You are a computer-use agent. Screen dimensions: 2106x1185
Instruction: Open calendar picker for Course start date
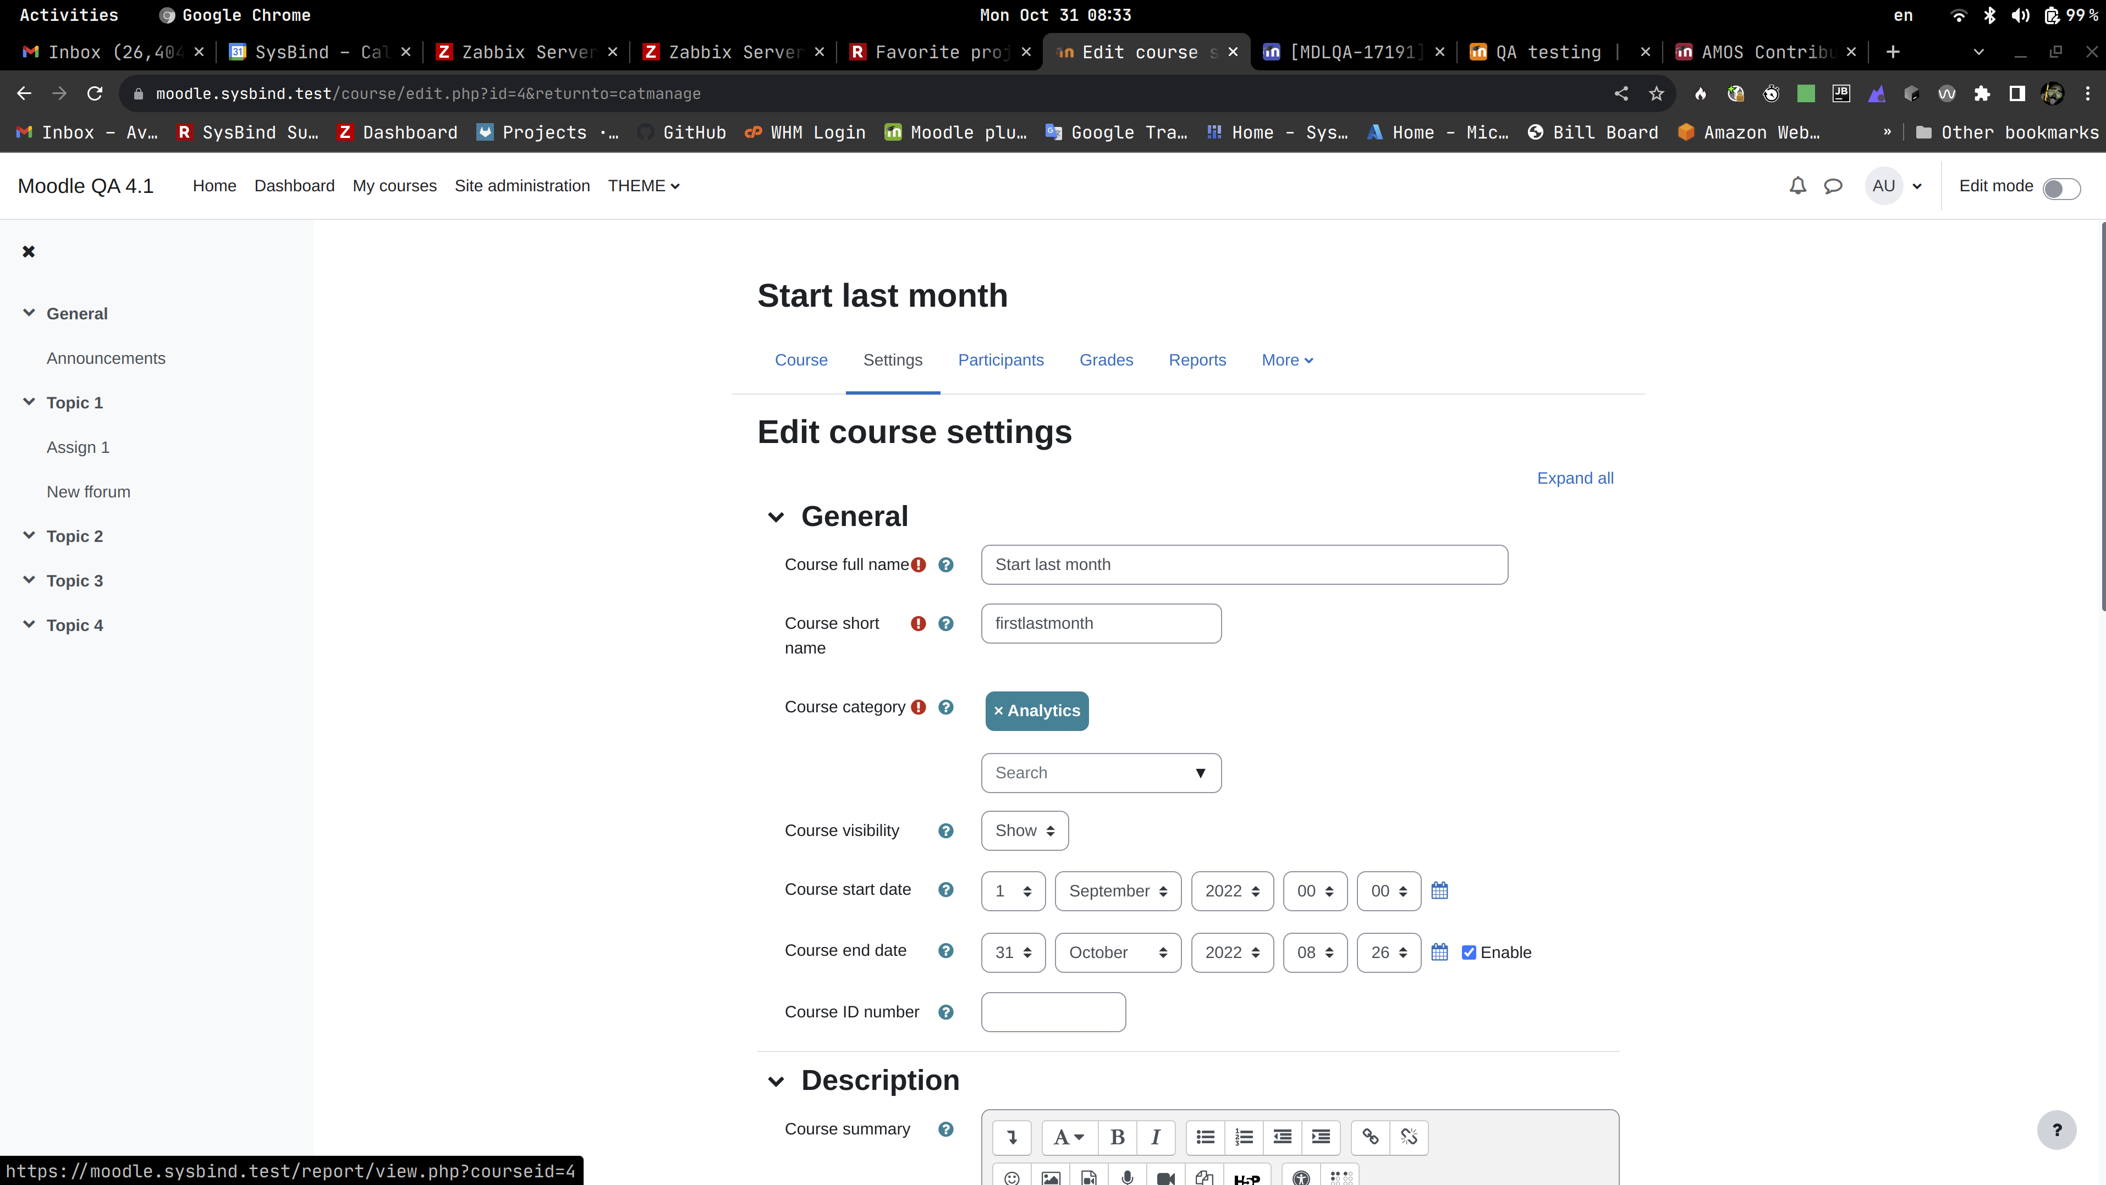pyautogui.click(x=1440, y=891)
